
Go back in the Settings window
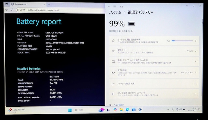(x=109, y=6)
